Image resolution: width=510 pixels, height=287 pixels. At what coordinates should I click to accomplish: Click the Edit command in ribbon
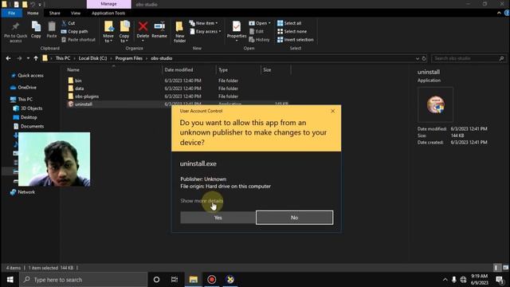(257, 32)
